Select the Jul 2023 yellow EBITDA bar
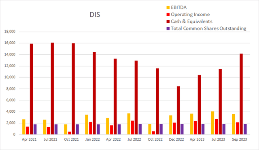The width and height of the screenshot is (259, 150). (x=213, y=123)
